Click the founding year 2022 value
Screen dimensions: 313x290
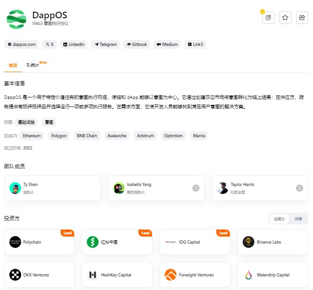pos(28,148)
